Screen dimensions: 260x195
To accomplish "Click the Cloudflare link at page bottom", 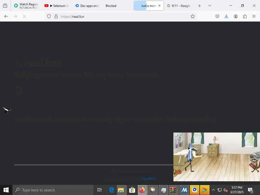I will [x=148, y=178].
